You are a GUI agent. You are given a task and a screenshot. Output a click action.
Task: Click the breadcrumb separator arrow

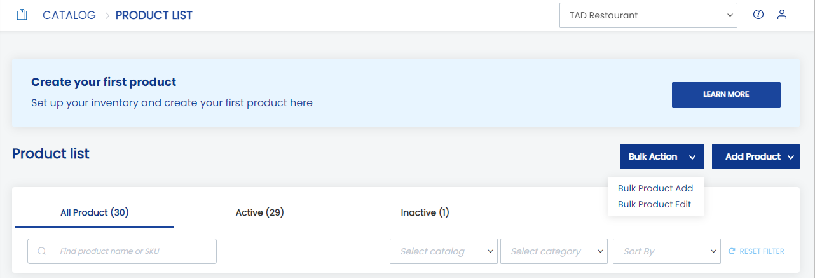click(107, 15)
